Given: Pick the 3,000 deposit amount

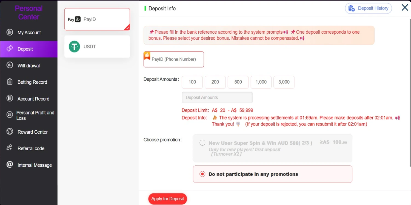Looking at the screenshot, I should pyautogui.click(x=284, y=82).
